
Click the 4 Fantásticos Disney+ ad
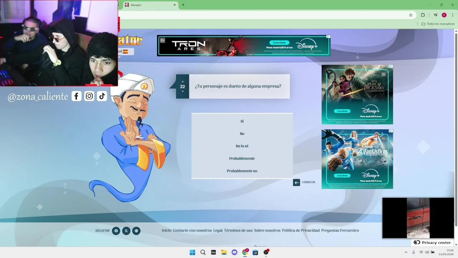coord(357,159)
